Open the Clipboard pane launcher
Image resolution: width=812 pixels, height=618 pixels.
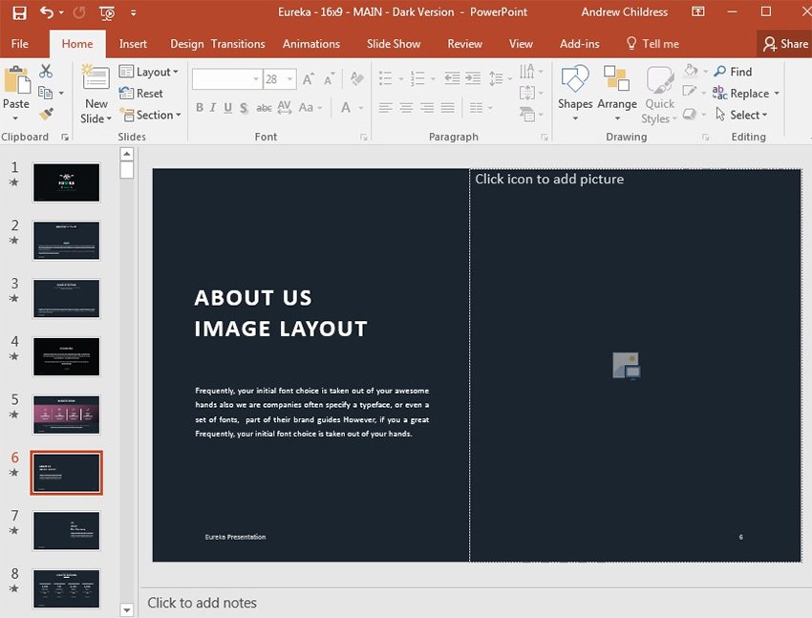[x=65, y=138]
